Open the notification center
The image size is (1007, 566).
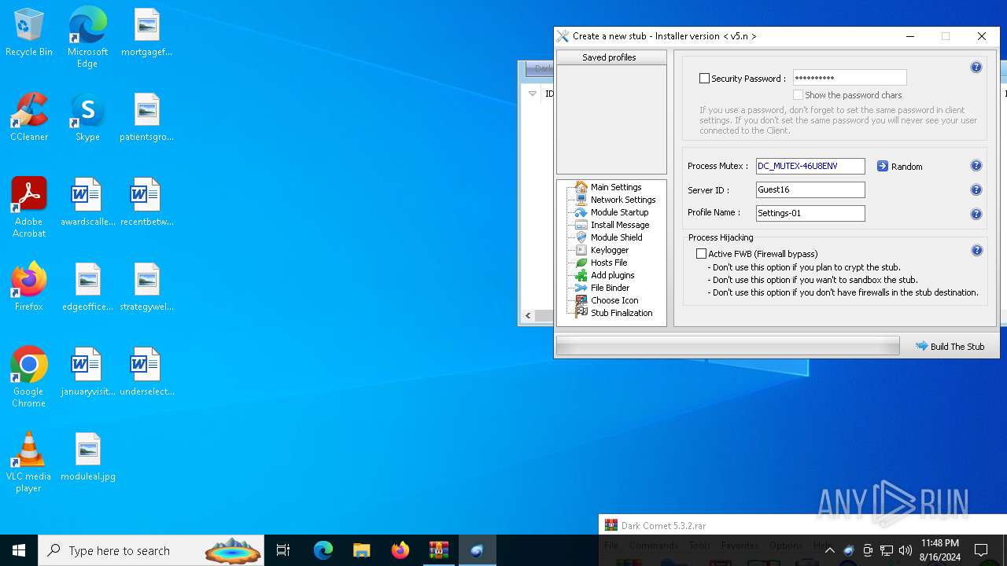981,550
